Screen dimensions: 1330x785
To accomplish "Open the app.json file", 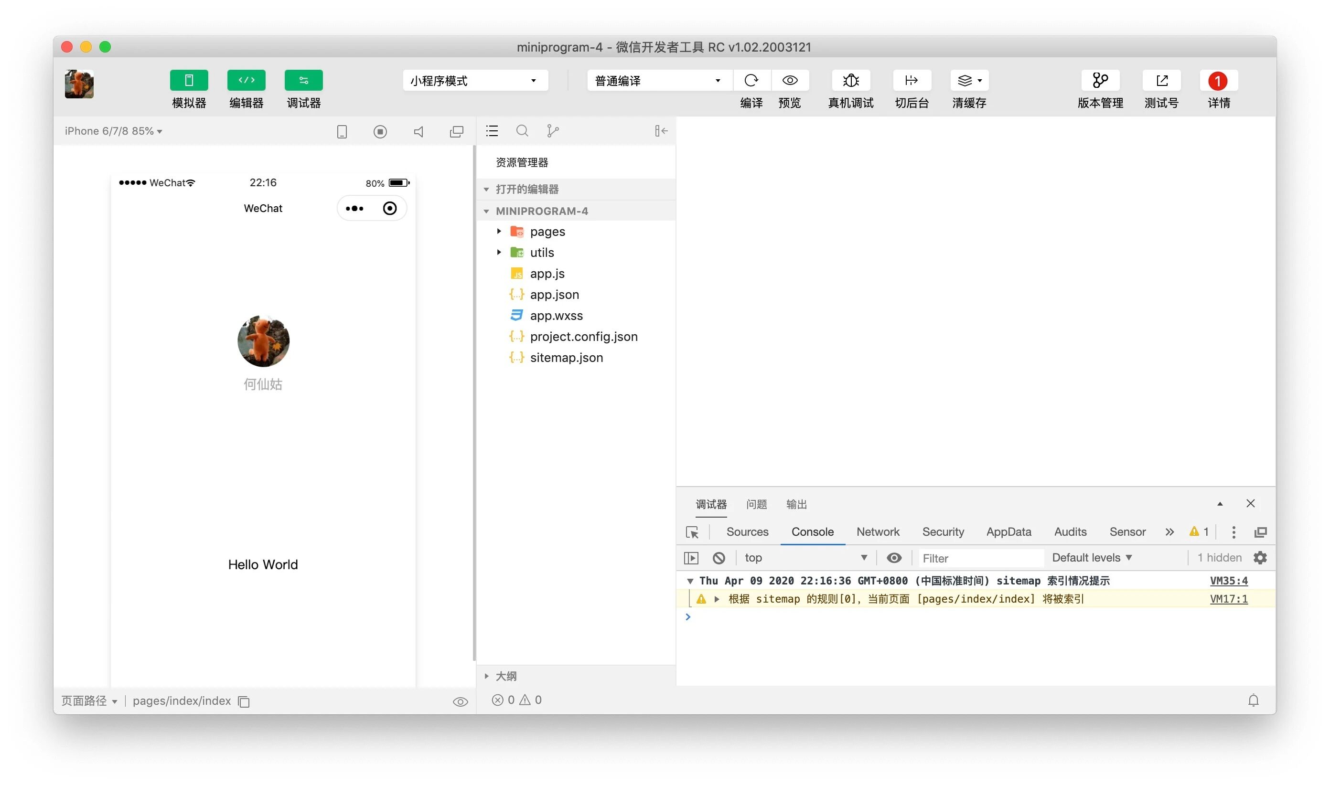I will (554, 295).
